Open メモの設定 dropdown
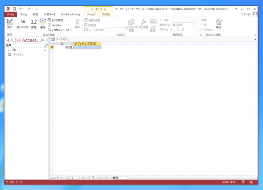The image size is (263, 190). click(153, 25)
